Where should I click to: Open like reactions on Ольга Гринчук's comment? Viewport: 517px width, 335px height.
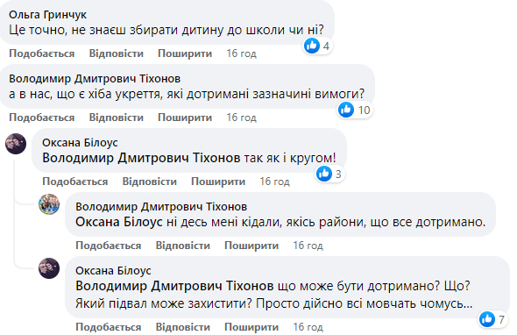[x=317, y=46]
